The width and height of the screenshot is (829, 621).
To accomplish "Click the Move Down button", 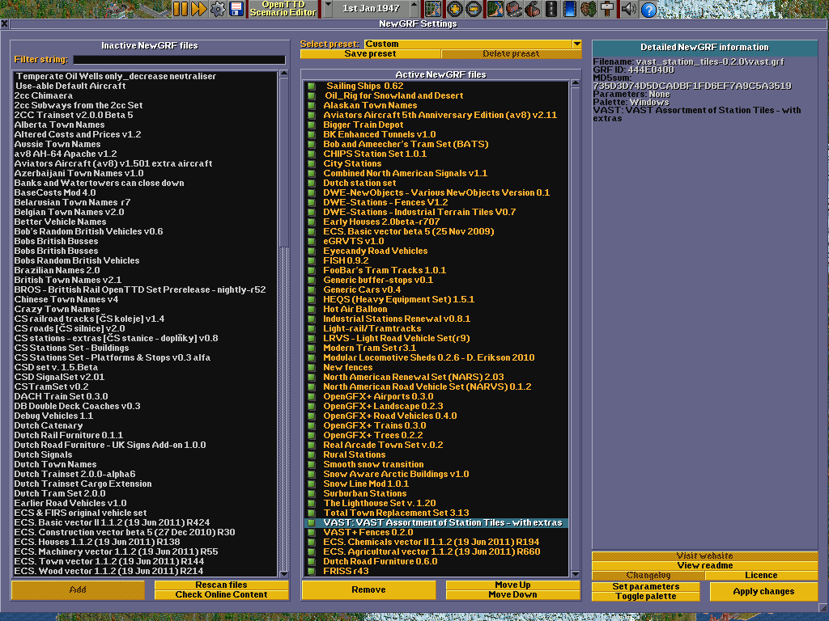I will pyautogui.click(x=512, y=594).
